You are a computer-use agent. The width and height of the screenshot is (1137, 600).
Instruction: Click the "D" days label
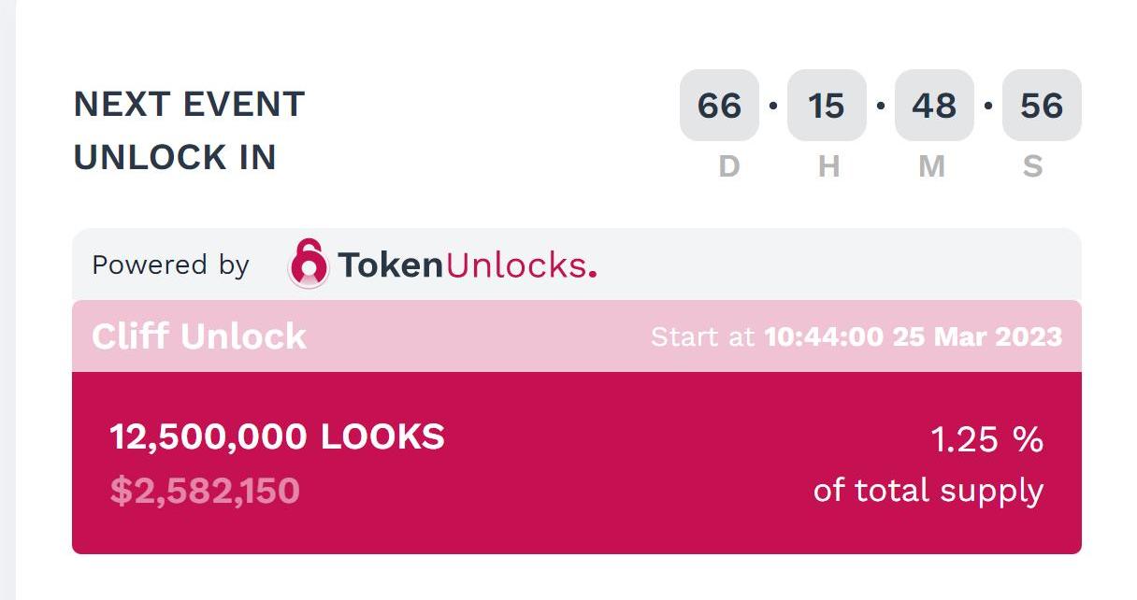pyautogui.click(x=728, y=167)
